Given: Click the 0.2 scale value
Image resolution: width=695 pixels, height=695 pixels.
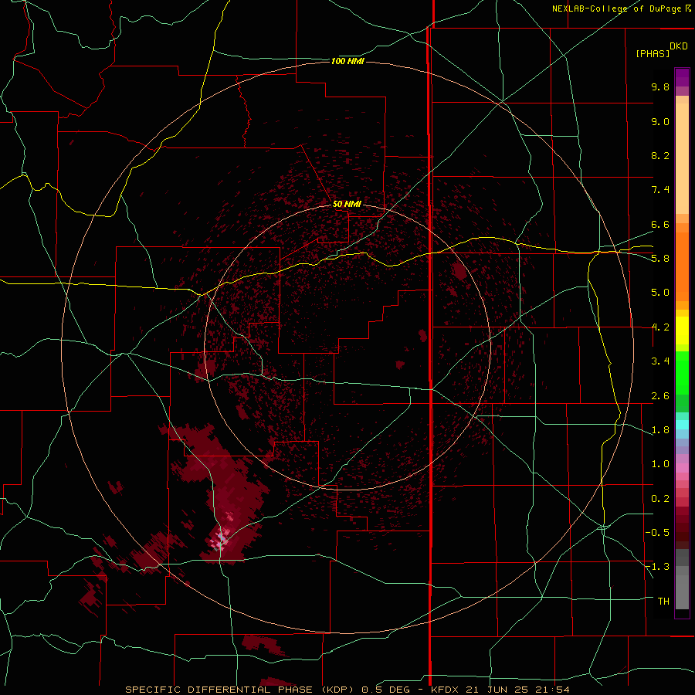Looking at the screenshot, I should pos(660,499).
